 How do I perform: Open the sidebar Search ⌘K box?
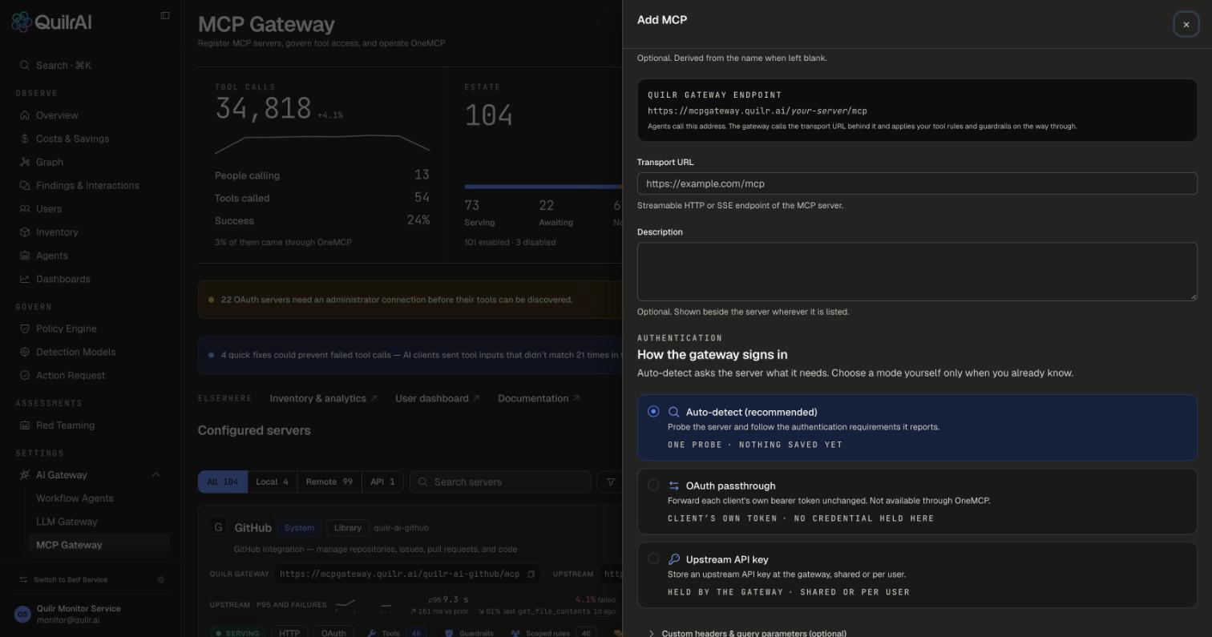click(91, 65)
